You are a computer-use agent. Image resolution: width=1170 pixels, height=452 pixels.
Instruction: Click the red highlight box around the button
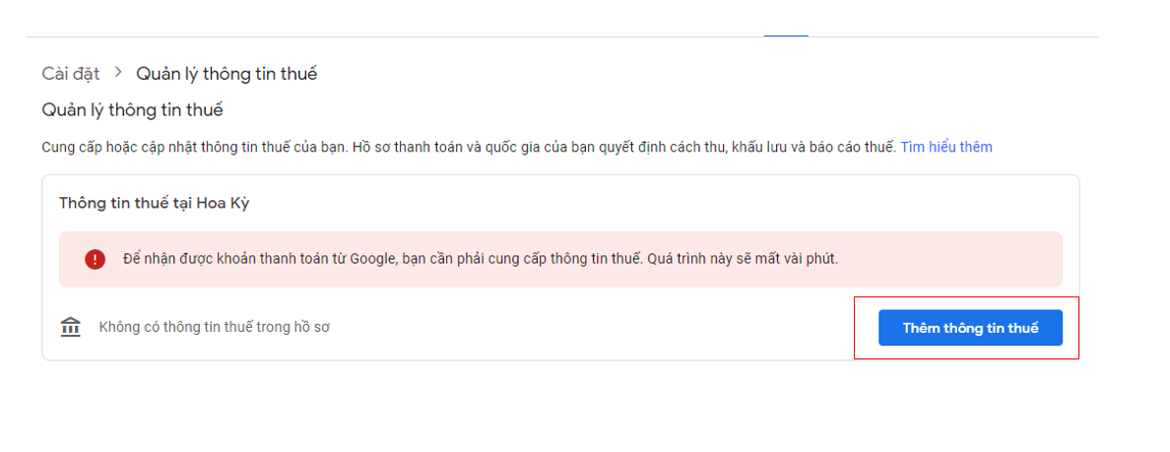[966, 297]
